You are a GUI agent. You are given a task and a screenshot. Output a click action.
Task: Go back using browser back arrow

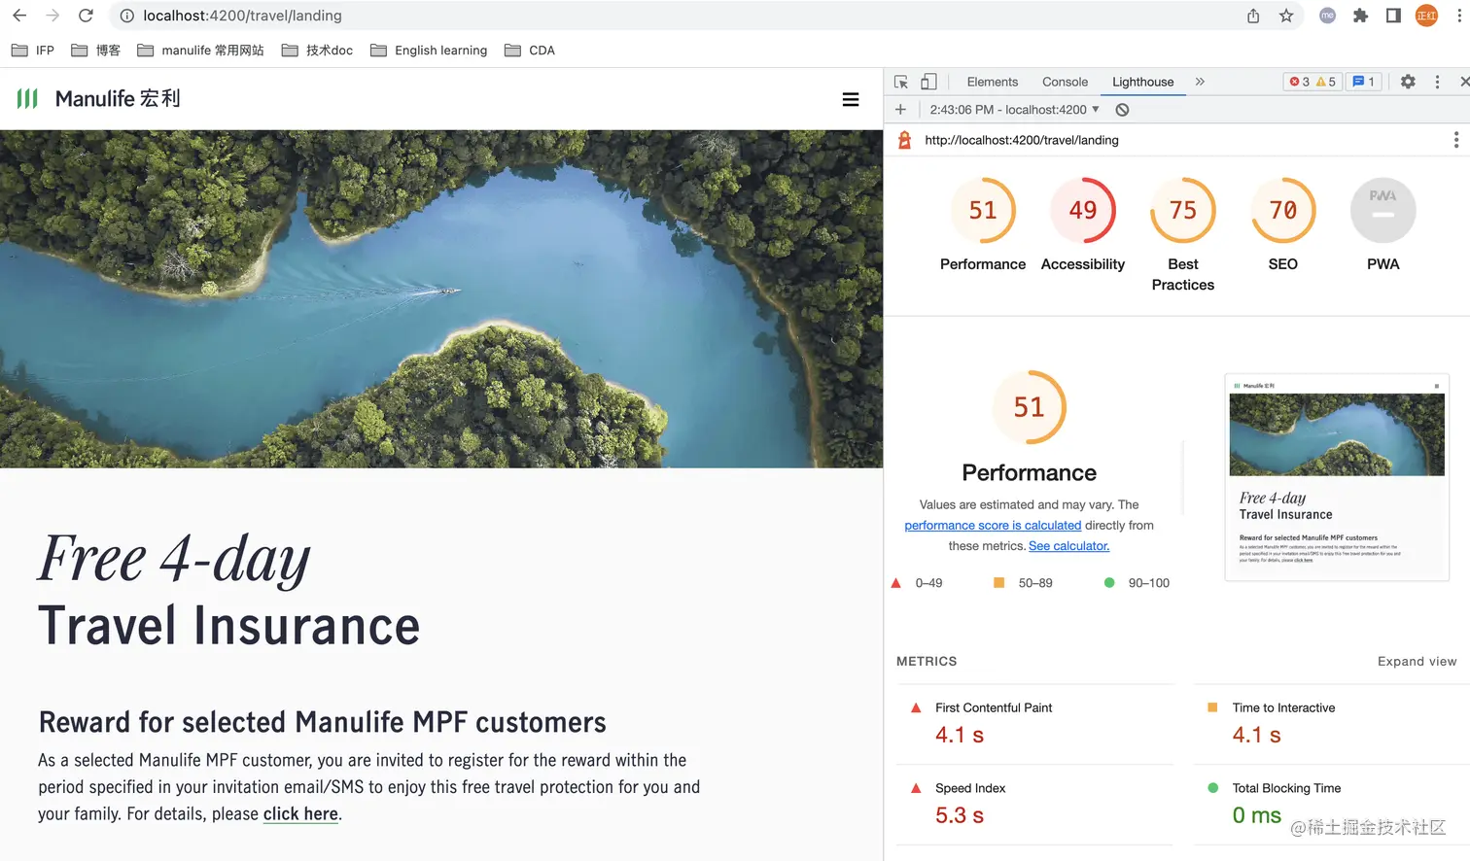[x=19, y=16]
